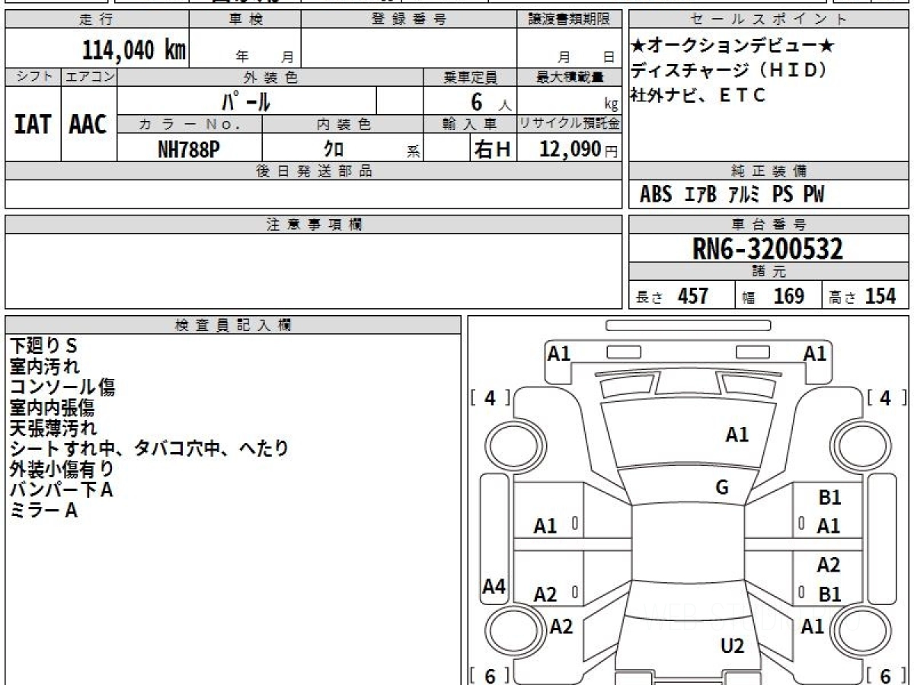The height and width of the screenshot is (685, 914).
Task: Click the バンパー下A note
Action: pos(62,489)
